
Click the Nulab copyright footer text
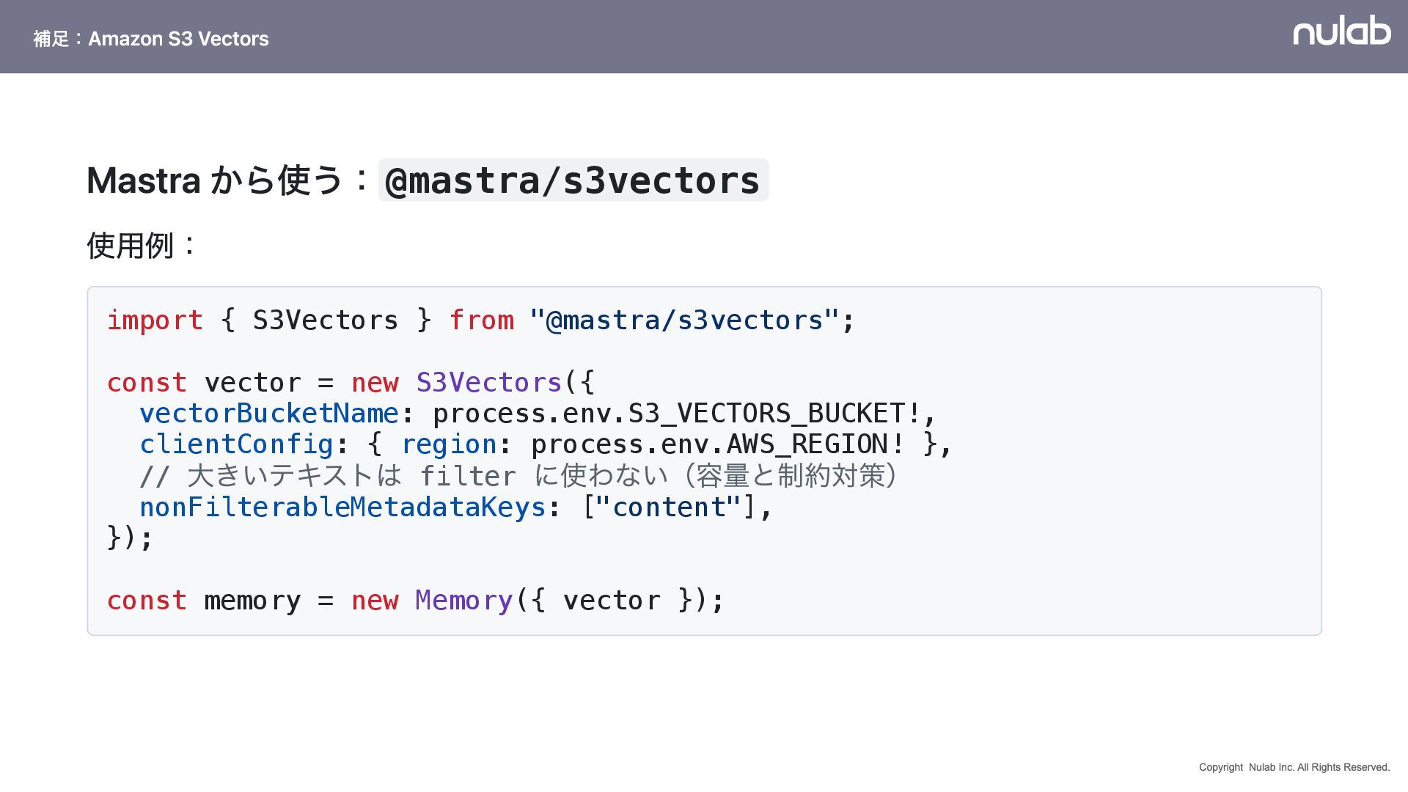click(1294, 767)
